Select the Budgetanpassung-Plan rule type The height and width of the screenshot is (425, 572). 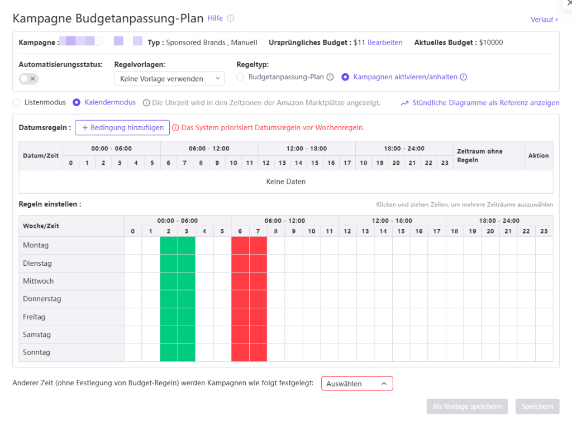240,77
